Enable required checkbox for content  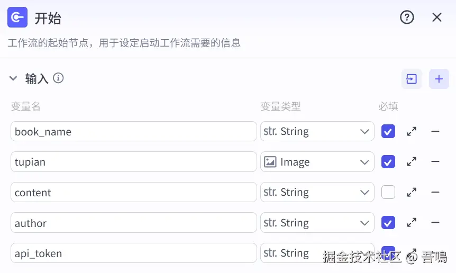pos(388,193)
